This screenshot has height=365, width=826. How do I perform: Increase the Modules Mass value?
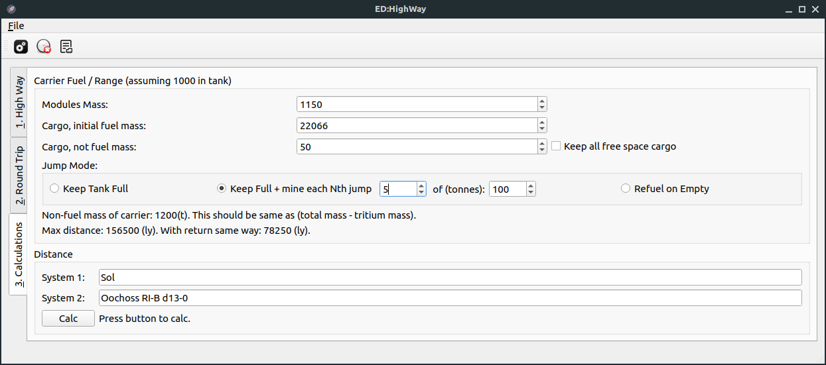542,101
